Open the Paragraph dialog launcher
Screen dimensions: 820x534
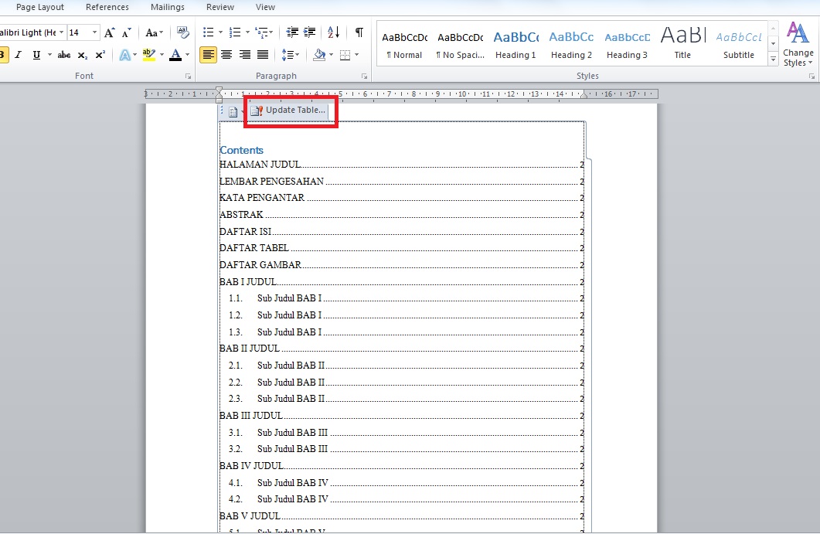coord(365,77)
